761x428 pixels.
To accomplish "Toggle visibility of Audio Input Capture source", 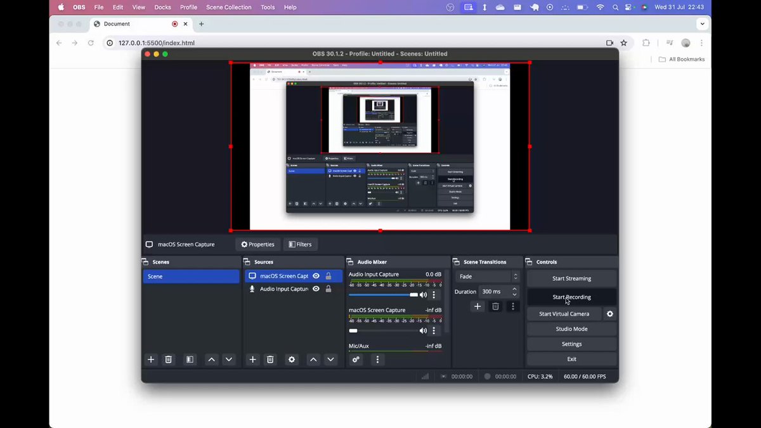I will click(316, 289).
